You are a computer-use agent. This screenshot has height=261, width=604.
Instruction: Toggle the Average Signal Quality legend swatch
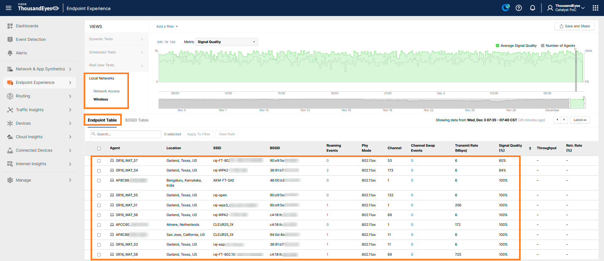(498, 46)
